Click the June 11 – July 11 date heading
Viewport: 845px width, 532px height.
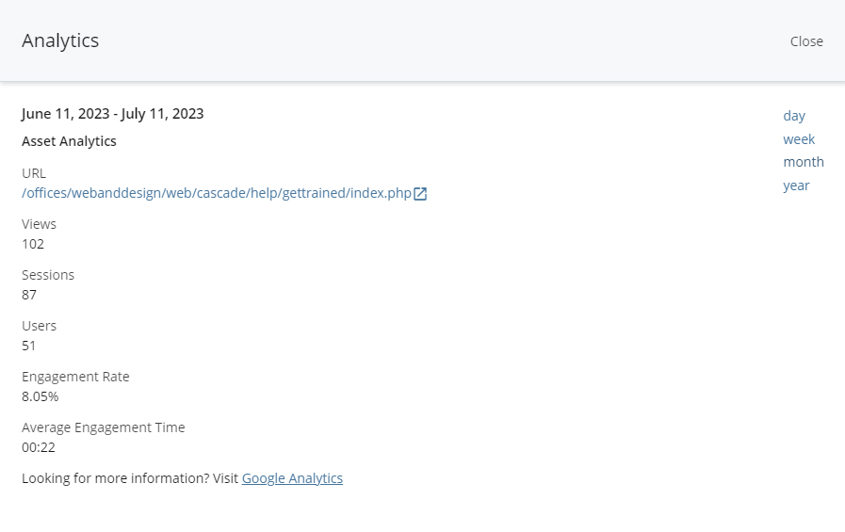(113, 114)
